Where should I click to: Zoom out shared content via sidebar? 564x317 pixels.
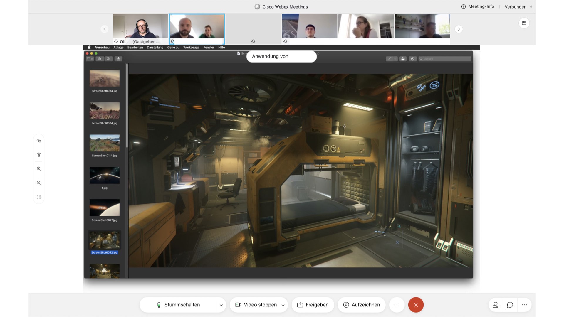coord(39,183)
